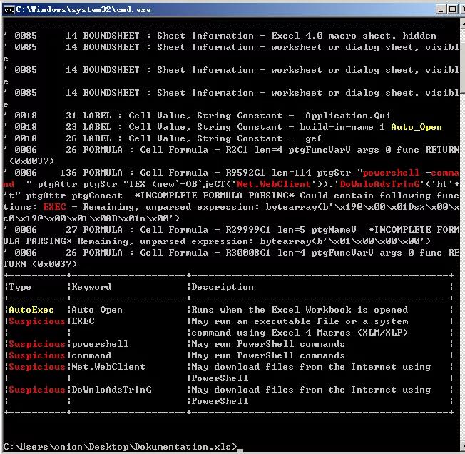The width and height of the screenshot is (465, 454).
Task: Click the R30008C1 formula reference
Action: pos(248,253)
